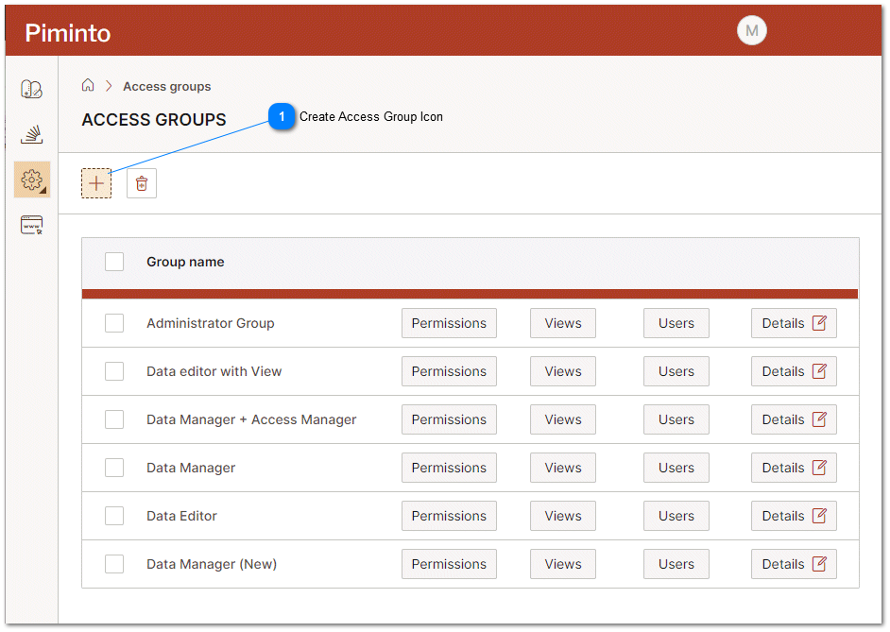Click the delete trash icon in toolbar

point(141,182)
